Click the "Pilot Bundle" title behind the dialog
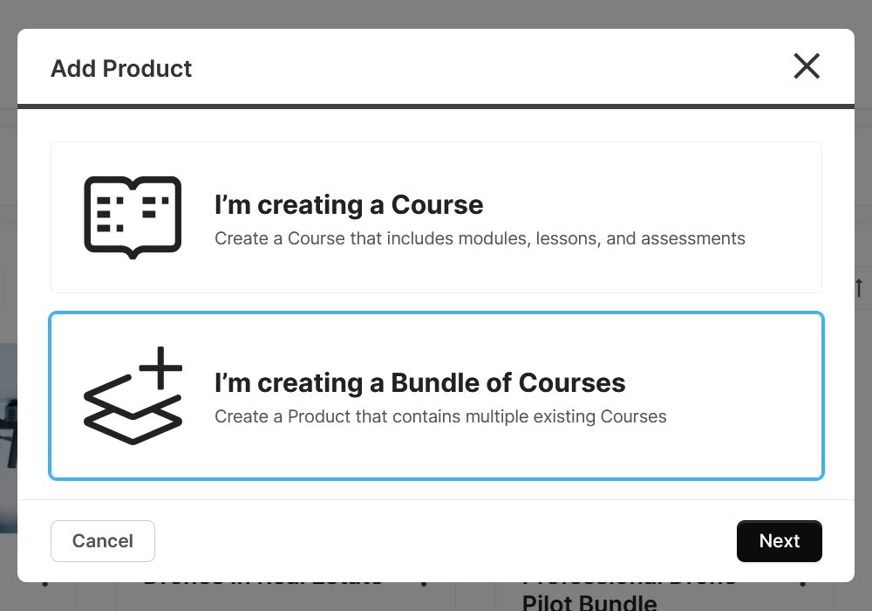The image size is (872, 611). (x=589, y=601)
